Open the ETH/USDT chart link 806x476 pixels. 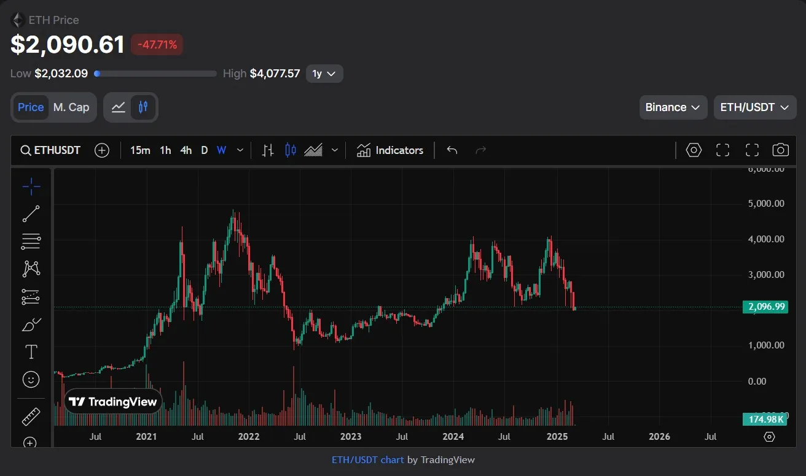click(367, 459)
